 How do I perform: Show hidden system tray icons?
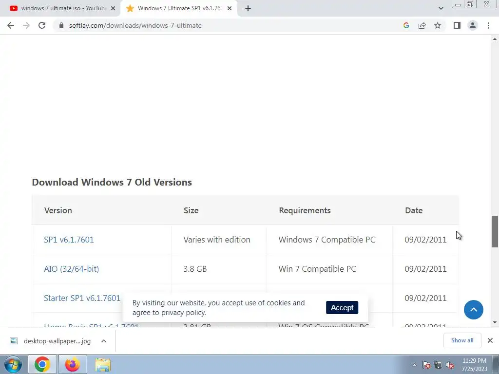tap(414, 365)
